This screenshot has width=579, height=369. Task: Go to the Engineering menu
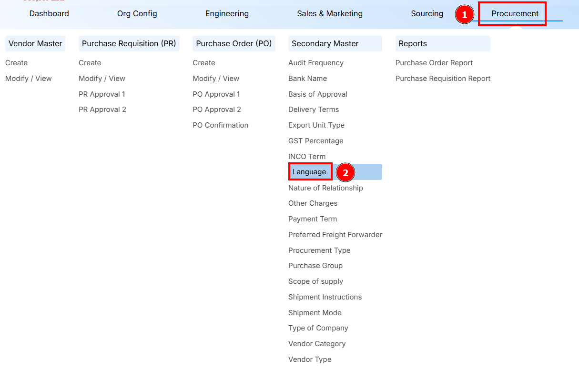coord(227,14)
